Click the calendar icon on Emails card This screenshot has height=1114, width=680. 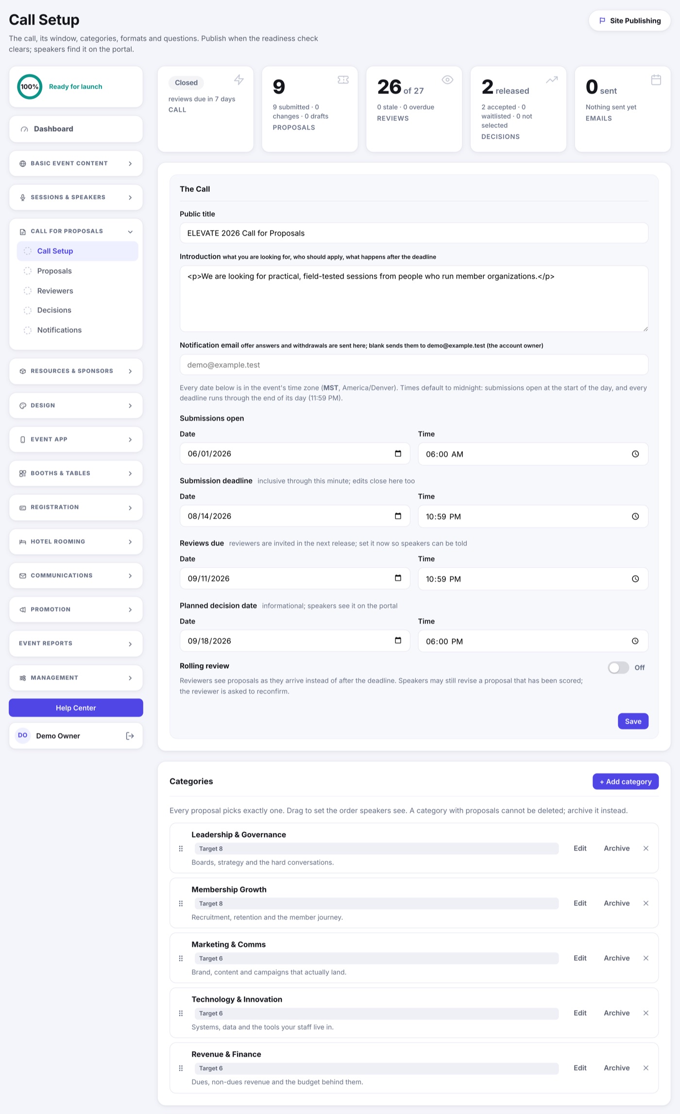[656, 80]
